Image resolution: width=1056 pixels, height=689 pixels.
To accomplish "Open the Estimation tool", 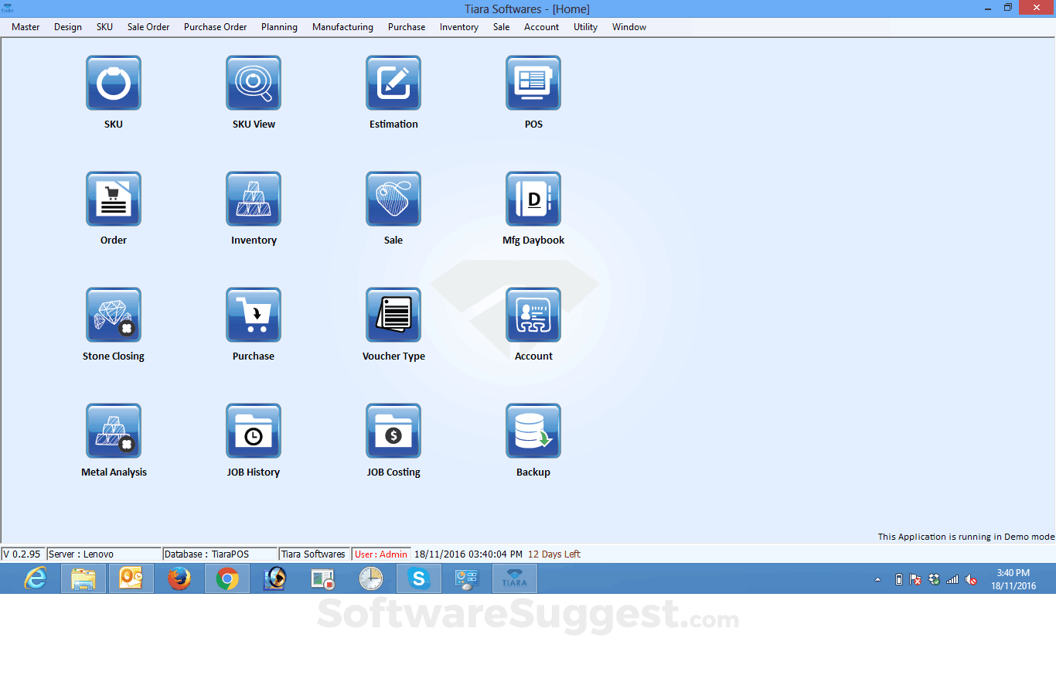I will pyautogui.click(x=393, y=83).
